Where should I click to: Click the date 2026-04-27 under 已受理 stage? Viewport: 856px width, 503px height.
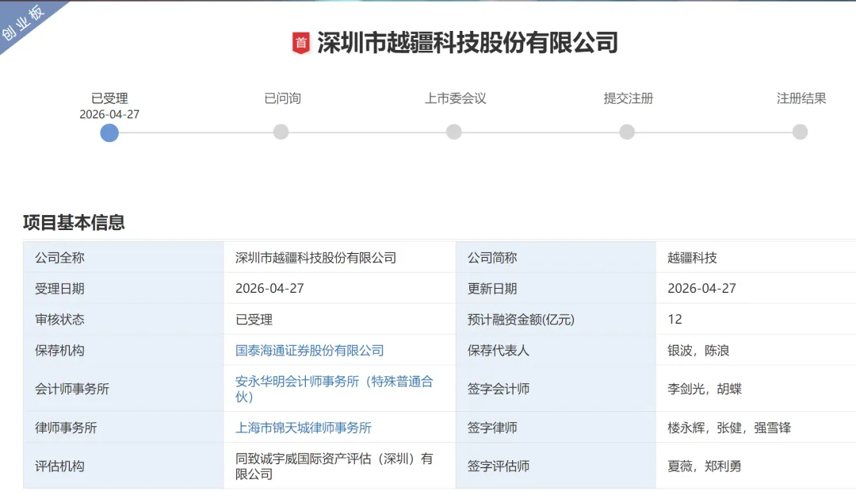(x=109, y=114)
